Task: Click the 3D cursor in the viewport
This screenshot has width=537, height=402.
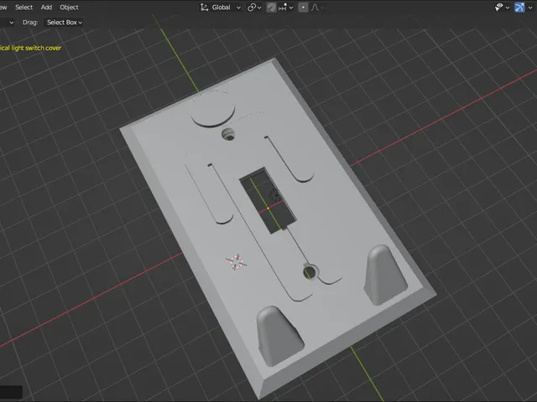Action: (x=237, y=262)
